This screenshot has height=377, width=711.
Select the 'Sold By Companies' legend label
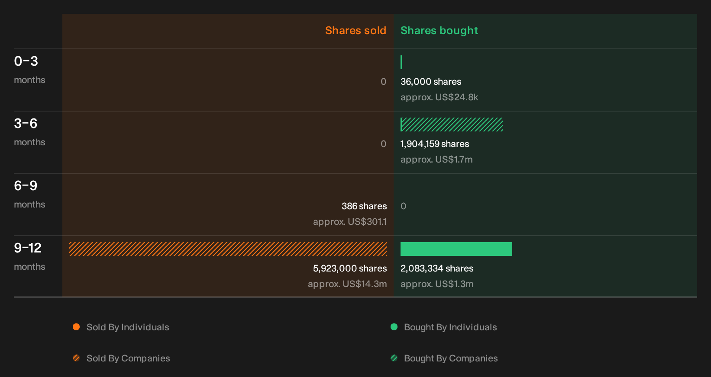[x=128, y=358]
